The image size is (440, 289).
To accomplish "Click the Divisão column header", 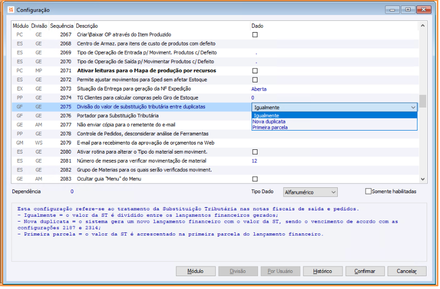I will coord(39,26).
